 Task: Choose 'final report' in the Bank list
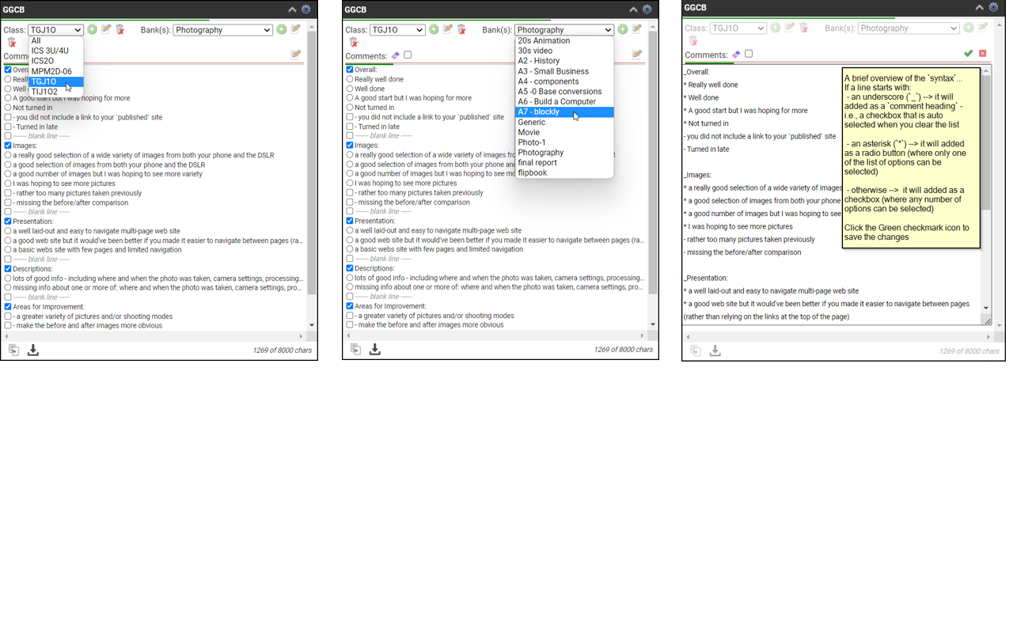tap(564, 163)
